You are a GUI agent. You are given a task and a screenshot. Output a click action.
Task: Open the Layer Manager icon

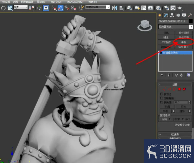(x=129, y=8)
